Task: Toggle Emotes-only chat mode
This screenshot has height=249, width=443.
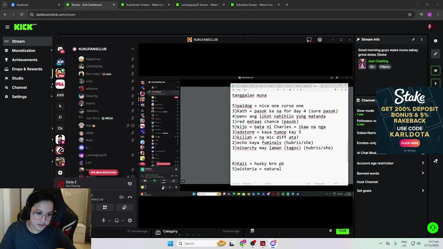Action: pos(366,143)
